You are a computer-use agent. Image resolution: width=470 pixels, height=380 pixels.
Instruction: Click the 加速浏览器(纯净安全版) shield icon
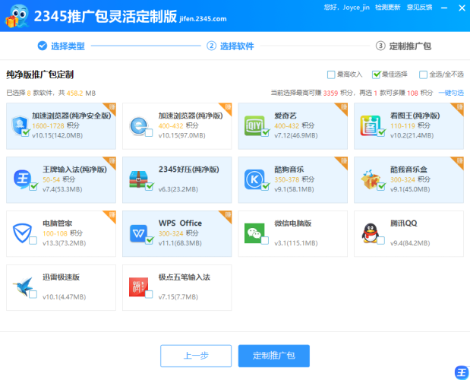(20, 125)
